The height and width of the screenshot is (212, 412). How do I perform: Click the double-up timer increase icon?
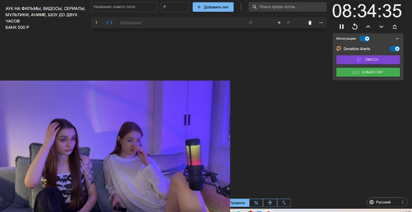(395, 27)
